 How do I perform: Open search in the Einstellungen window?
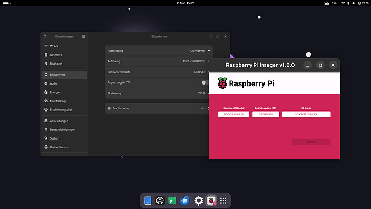tap(45, 36)
